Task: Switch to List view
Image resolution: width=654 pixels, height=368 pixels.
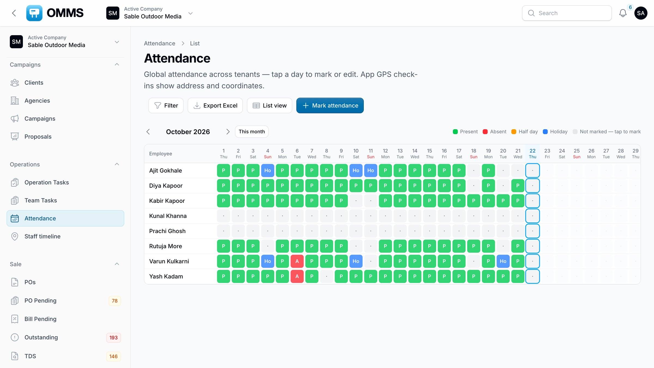Action: (x=270, y=105)
